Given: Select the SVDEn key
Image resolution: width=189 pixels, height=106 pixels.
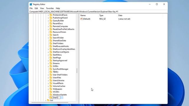Looking at the screenshot, I should [56, 66].
